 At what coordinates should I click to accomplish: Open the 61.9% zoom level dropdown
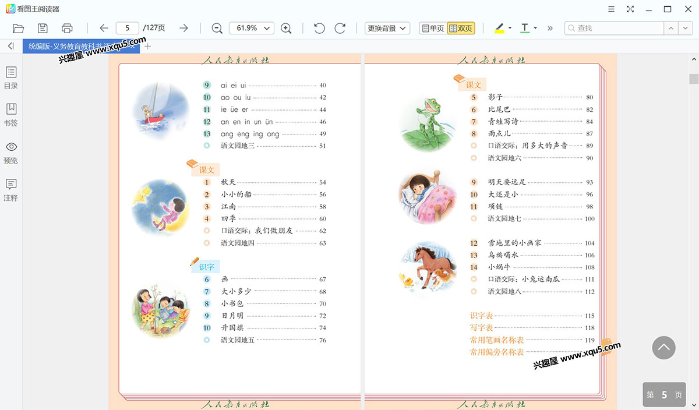click(252, 28)
